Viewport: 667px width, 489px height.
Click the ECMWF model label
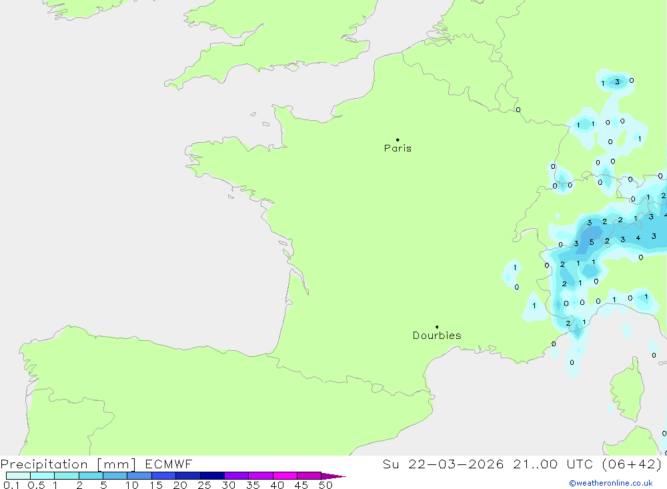click(169, 464)
